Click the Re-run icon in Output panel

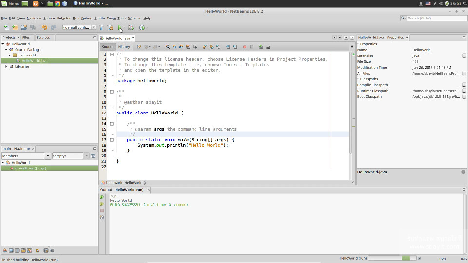[102, 197]
